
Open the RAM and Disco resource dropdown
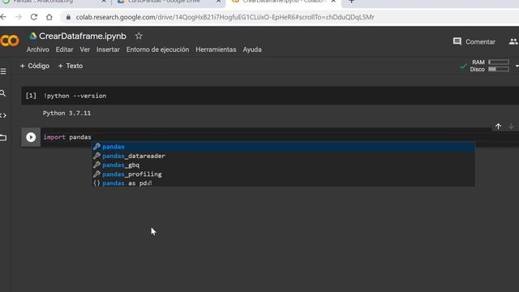(x=517, y=66)
